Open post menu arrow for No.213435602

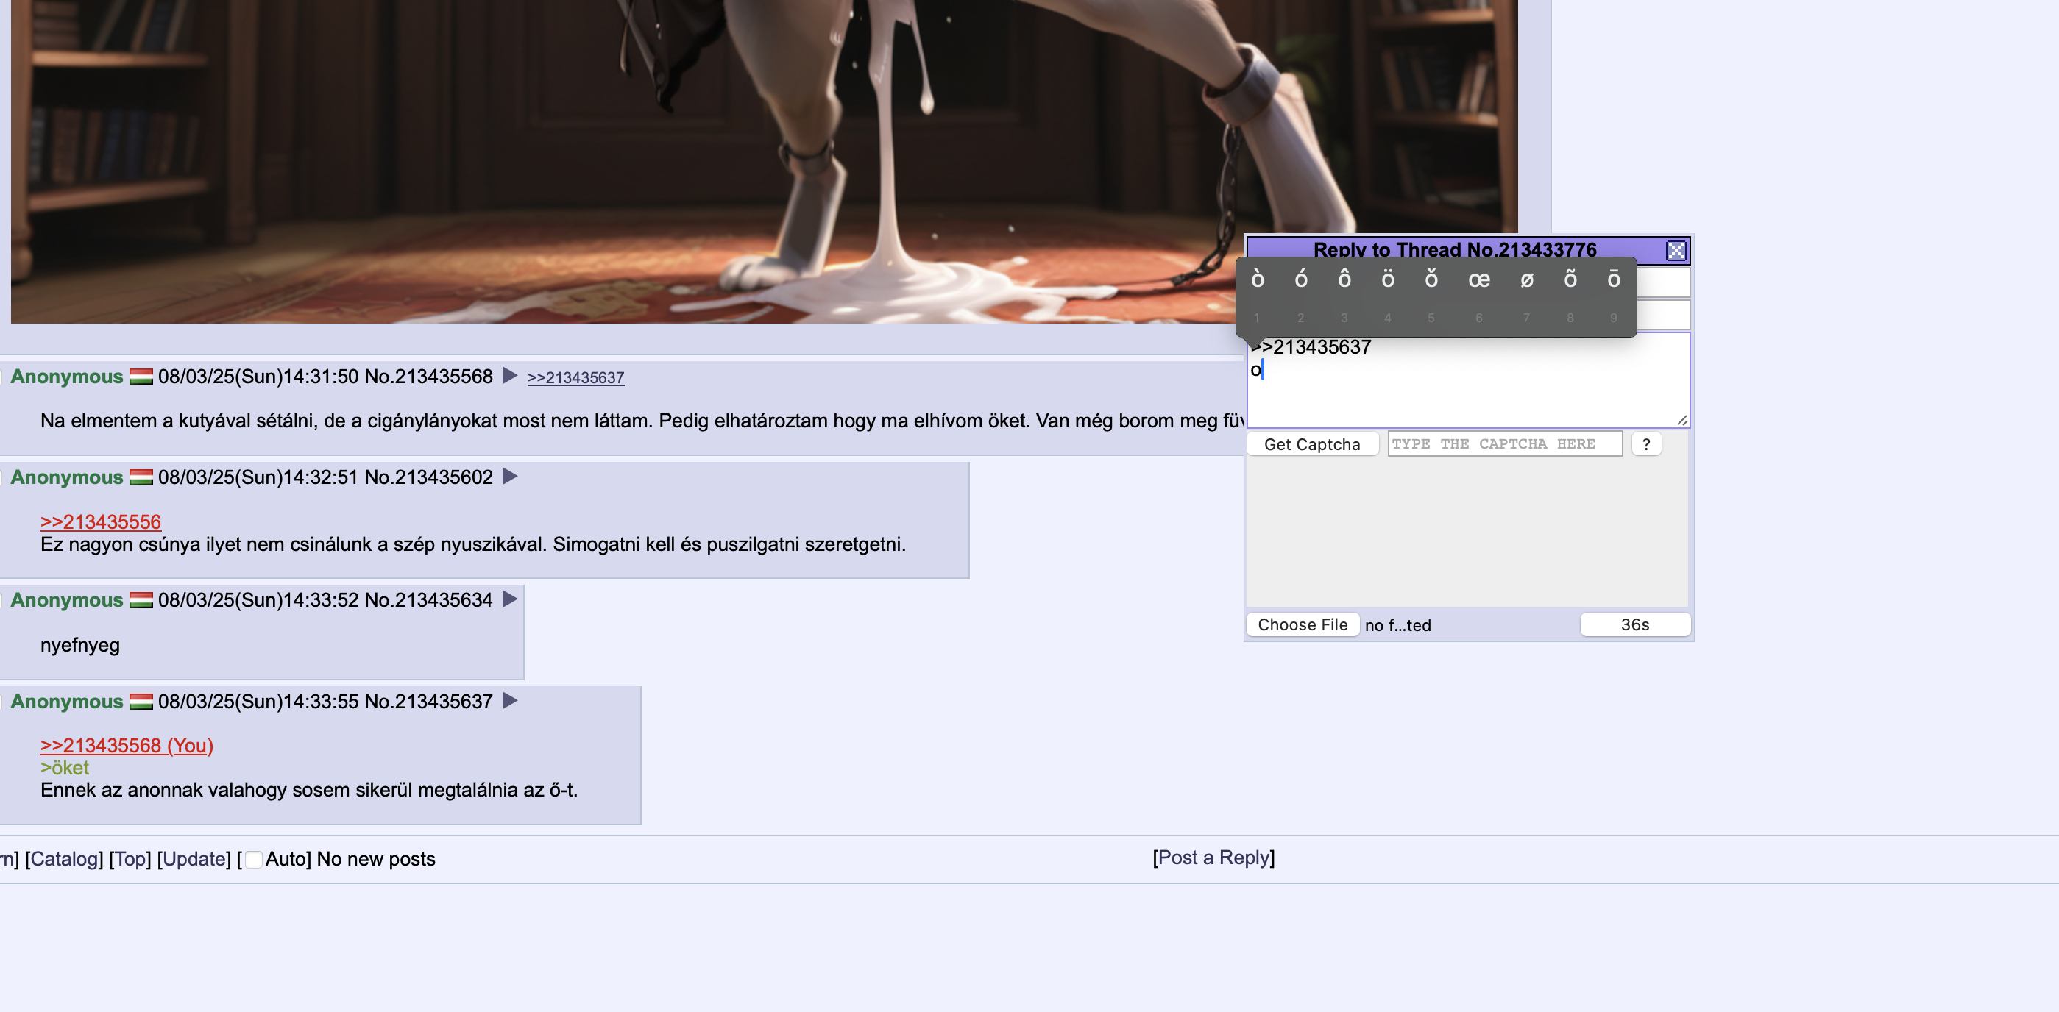[510, 476]
